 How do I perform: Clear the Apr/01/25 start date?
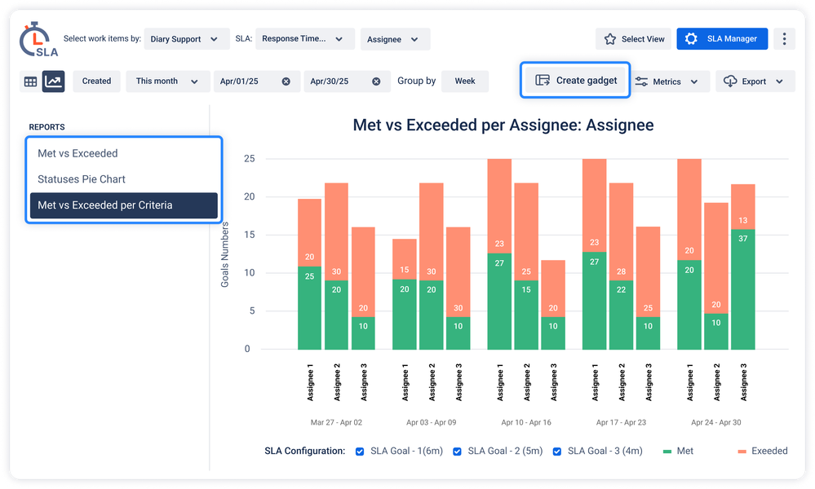click(286, 81)
